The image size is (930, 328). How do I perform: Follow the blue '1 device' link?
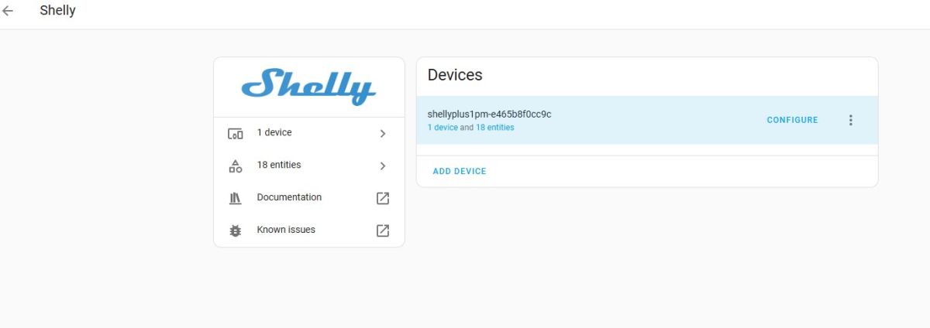443,128
